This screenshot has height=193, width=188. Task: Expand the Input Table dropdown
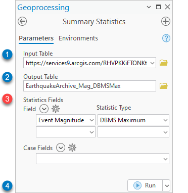(152, 63)
